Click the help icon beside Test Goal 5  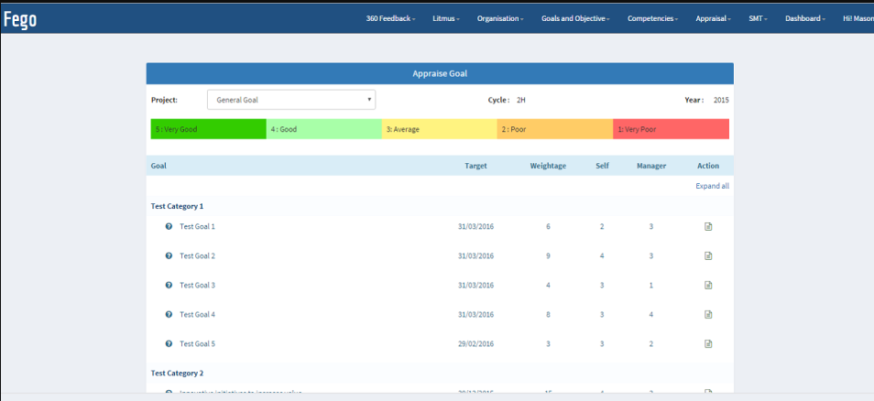169,343
